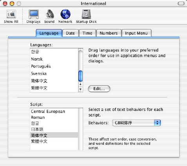Select Português in the Languages list
Image resolution: width=187 pixels, height=166 pixels.
54,66
